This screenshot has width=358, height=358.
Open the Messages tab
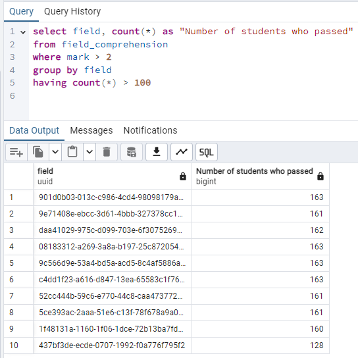coord(91,130)
